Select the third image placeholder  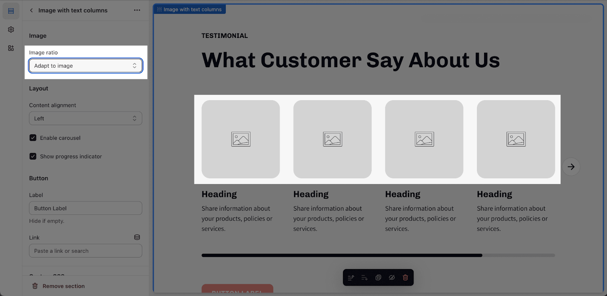424,139
